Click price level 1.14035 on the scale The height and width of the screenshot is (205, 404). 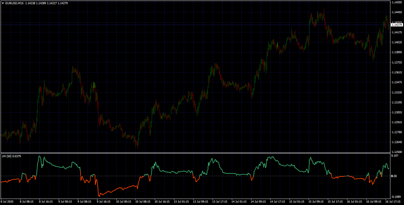[x=397, y=42]
